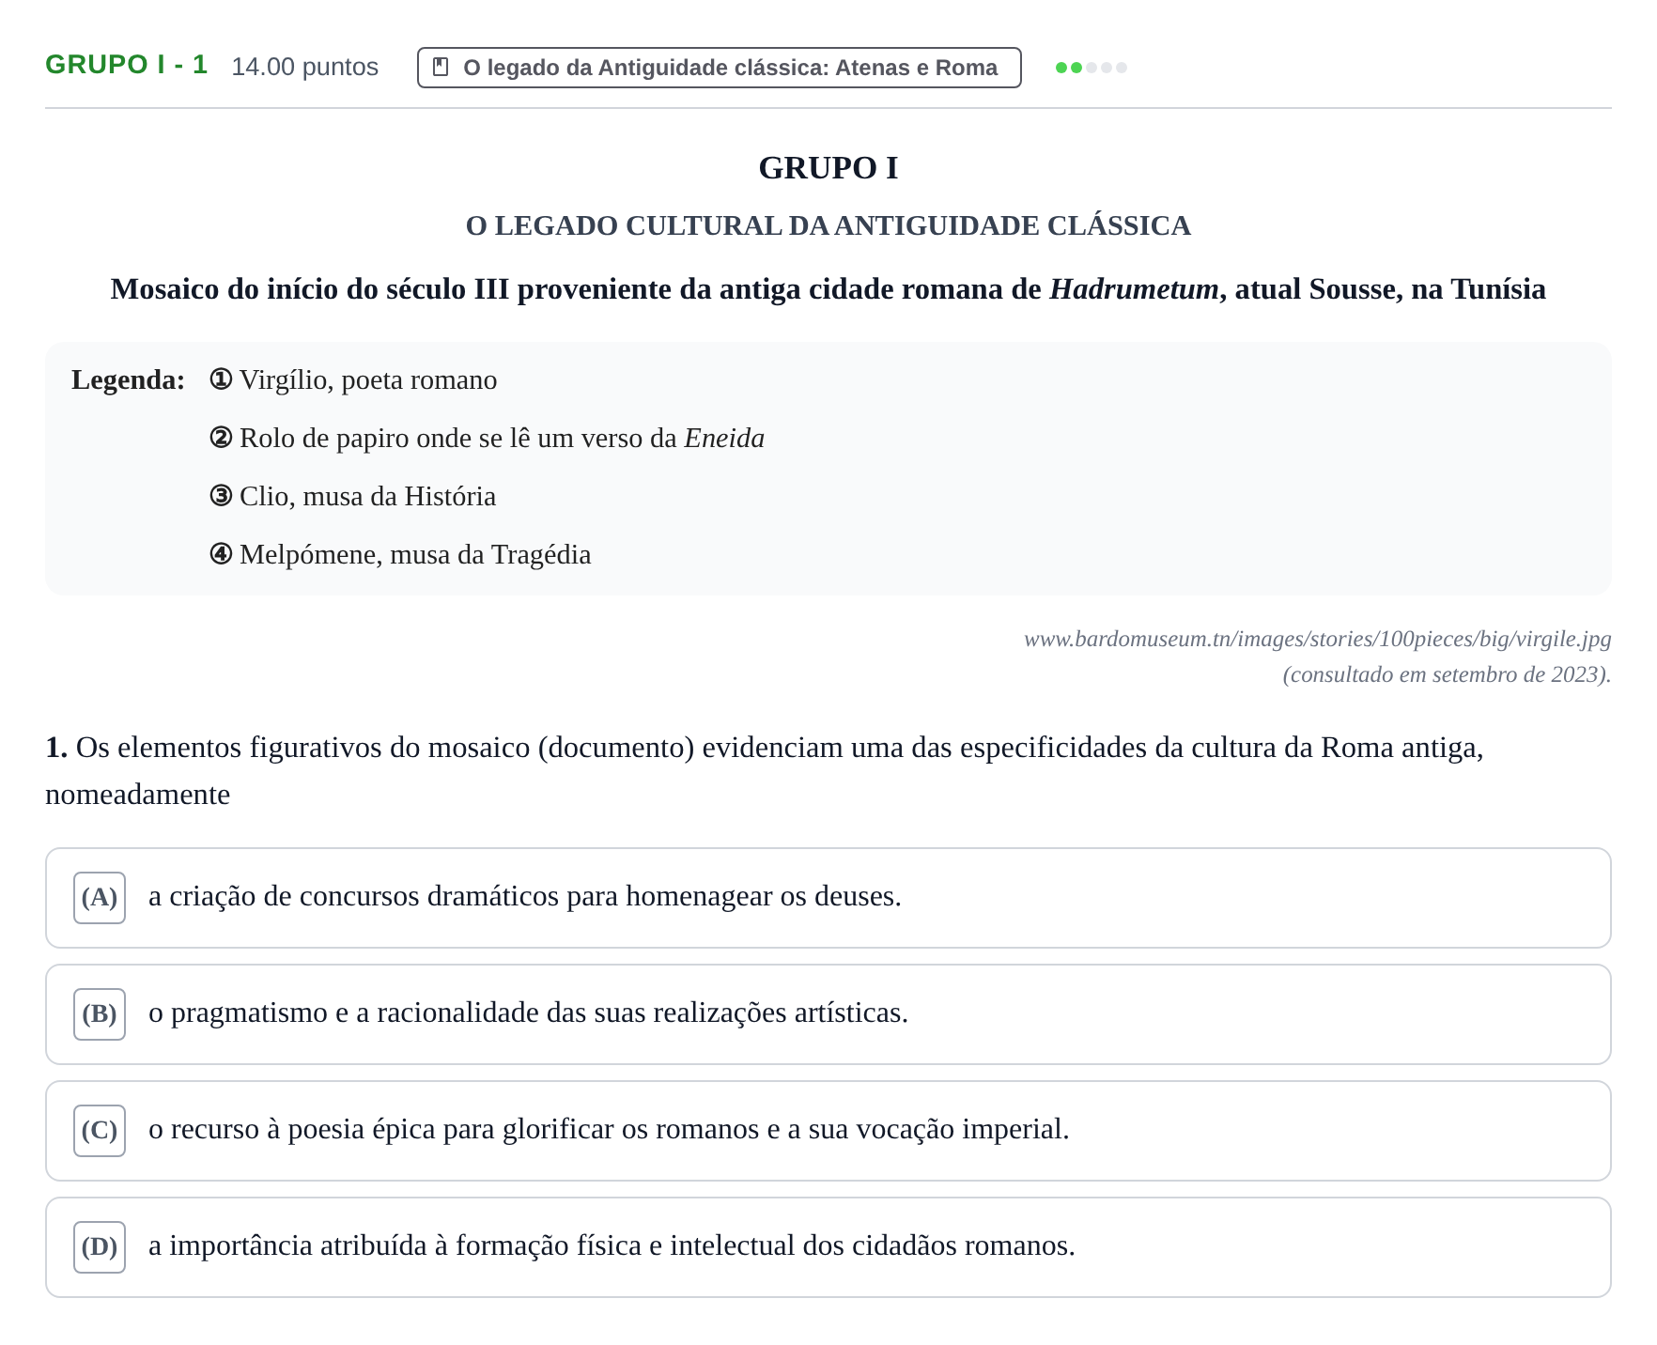Click the 'GRUPO I - 1' header label
Image resolution: width=1657 pixels, height=1345 pixels.
tap(127, 65)
